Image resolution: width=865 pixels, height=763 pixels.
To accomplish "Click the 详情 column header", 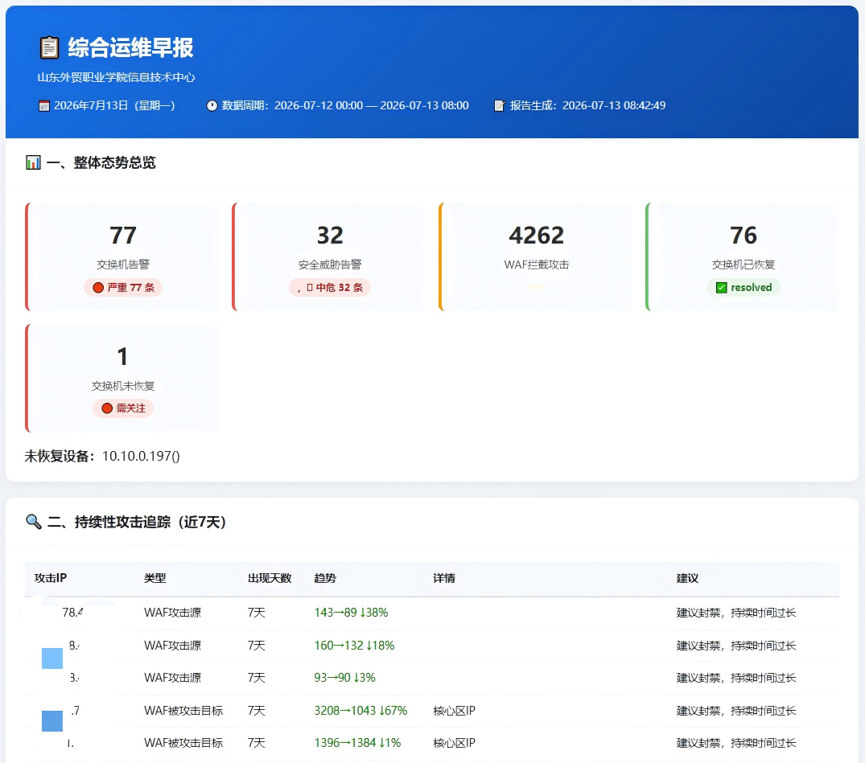I will point(444,578).
